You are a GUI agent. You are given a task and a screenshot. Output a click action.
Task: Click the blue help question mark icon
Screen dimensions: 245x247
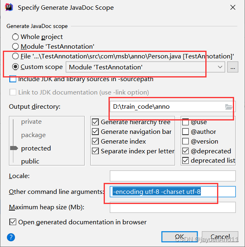[11, 237]
